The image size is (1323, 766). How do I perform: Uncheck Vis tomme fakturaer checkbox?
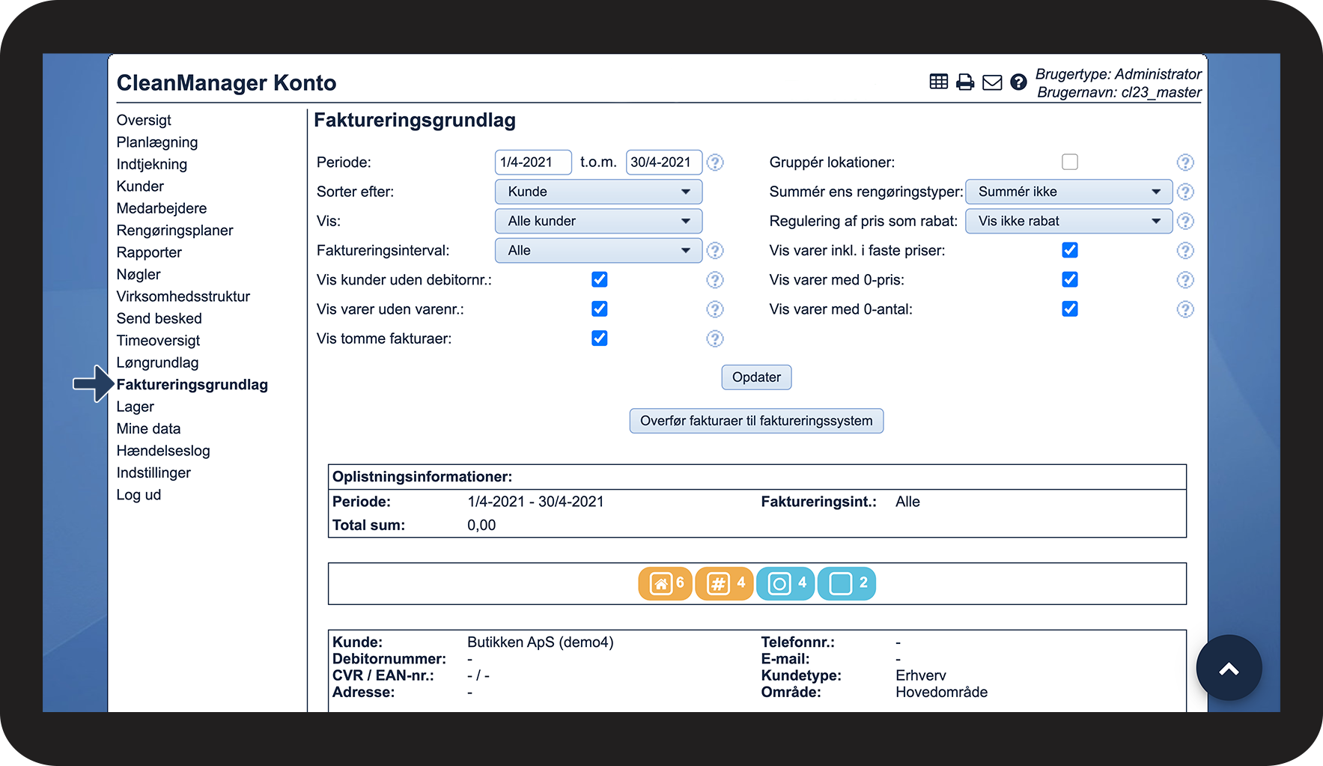tap(600, 338)
